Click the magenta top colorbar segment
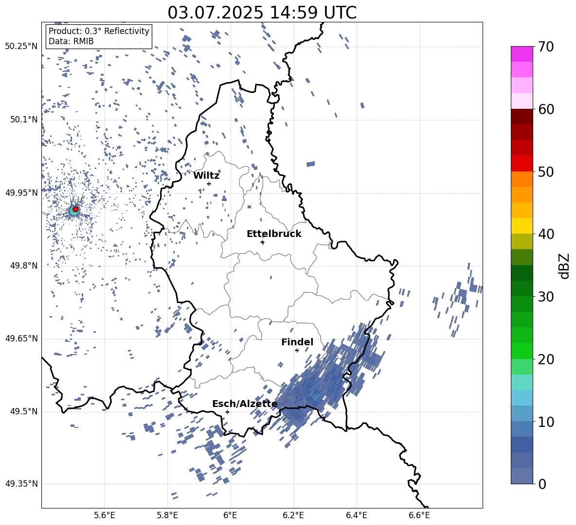The height and width of the screenshot is (525, 576). pos(522,54)
